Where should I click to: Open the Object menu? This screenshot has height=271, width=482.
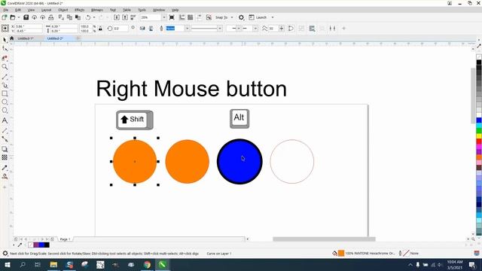[x=63, y=10]
